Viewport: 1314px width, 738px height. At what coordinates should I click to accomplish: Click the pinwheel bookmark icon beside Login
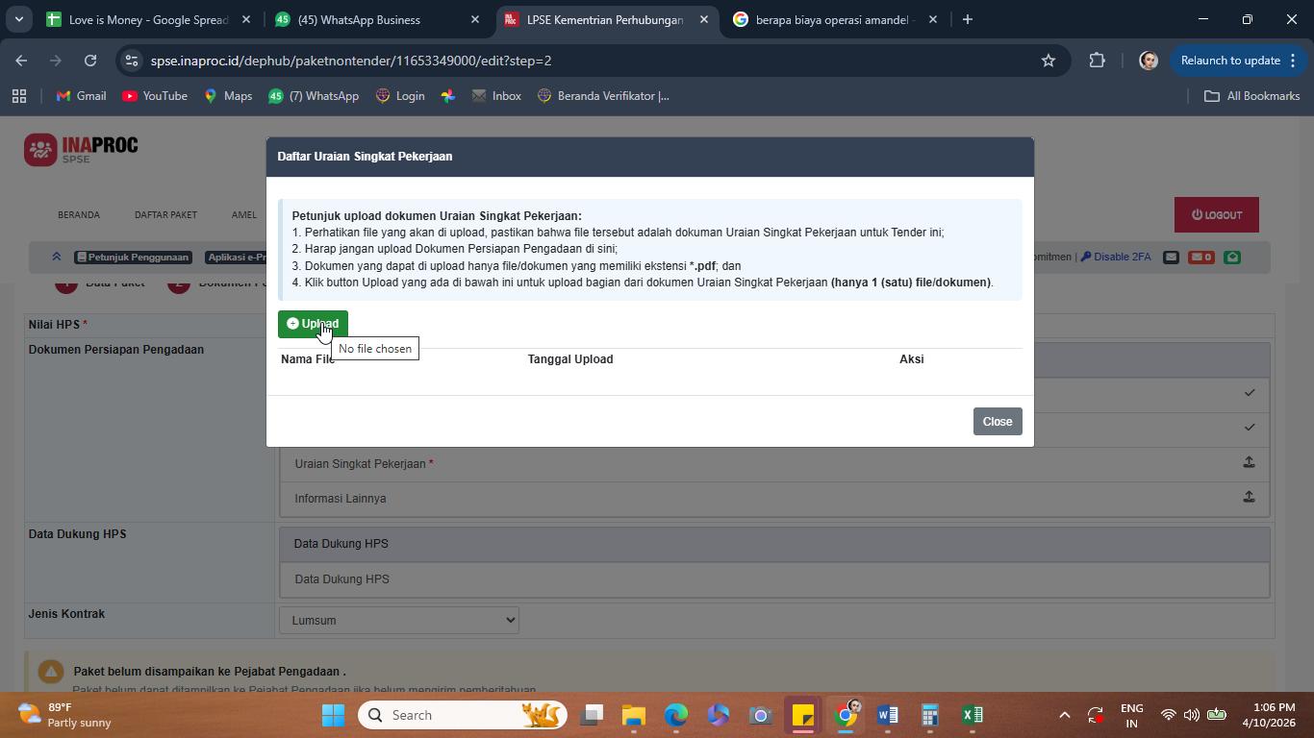tap(448, 96)
